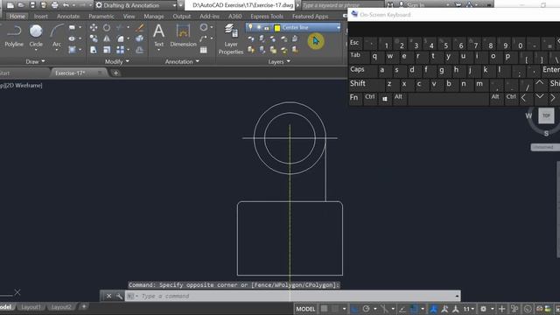The image size is (560, 315).
Task: Select the Circle drawing tool
Action: pos(36,36)
